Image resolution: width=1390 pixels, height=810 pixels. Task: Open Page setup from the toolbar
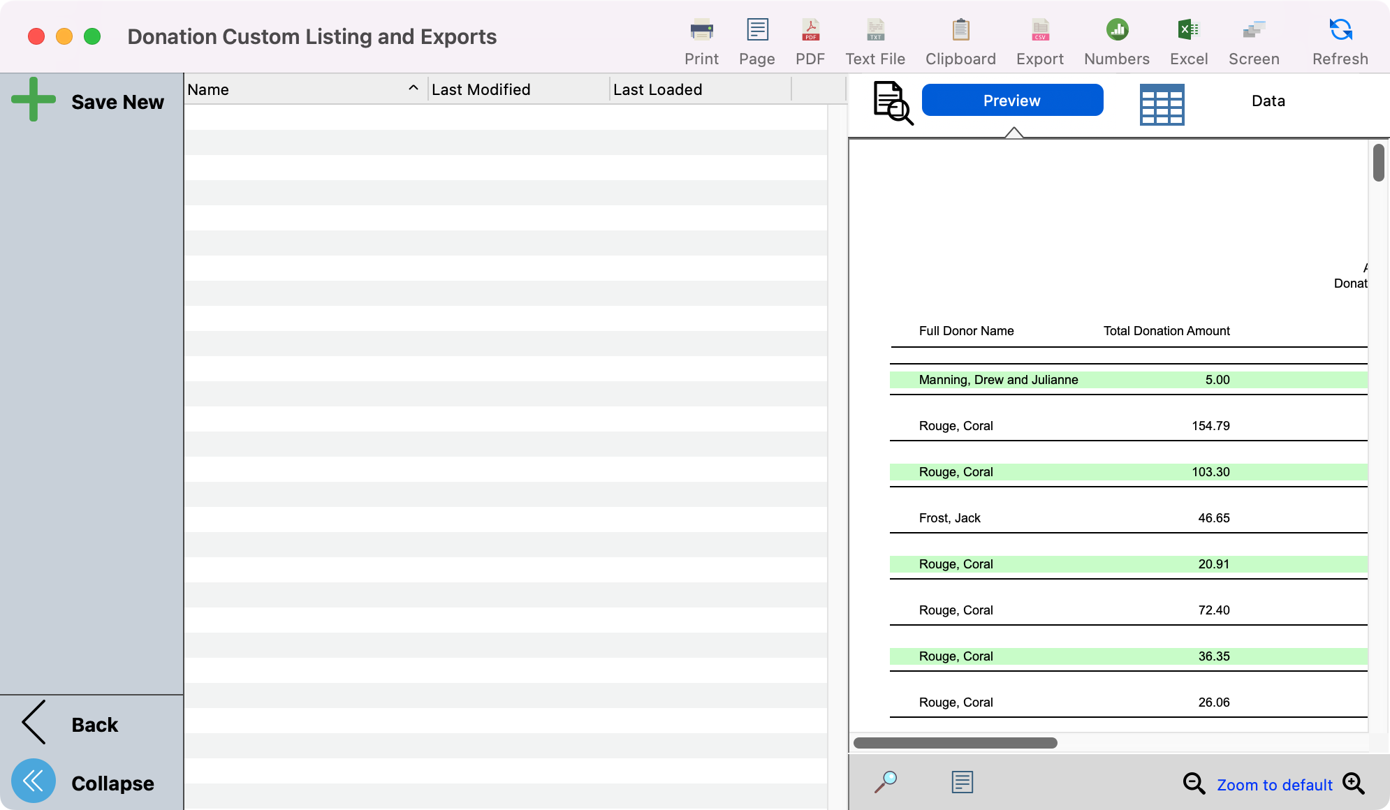coord(757,31)
